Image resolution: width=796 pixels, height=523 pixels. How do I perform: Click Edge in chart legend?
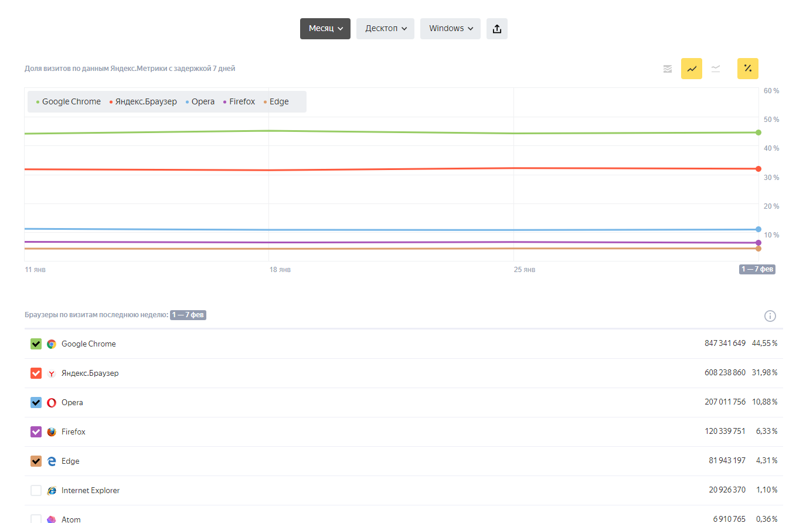276,101
